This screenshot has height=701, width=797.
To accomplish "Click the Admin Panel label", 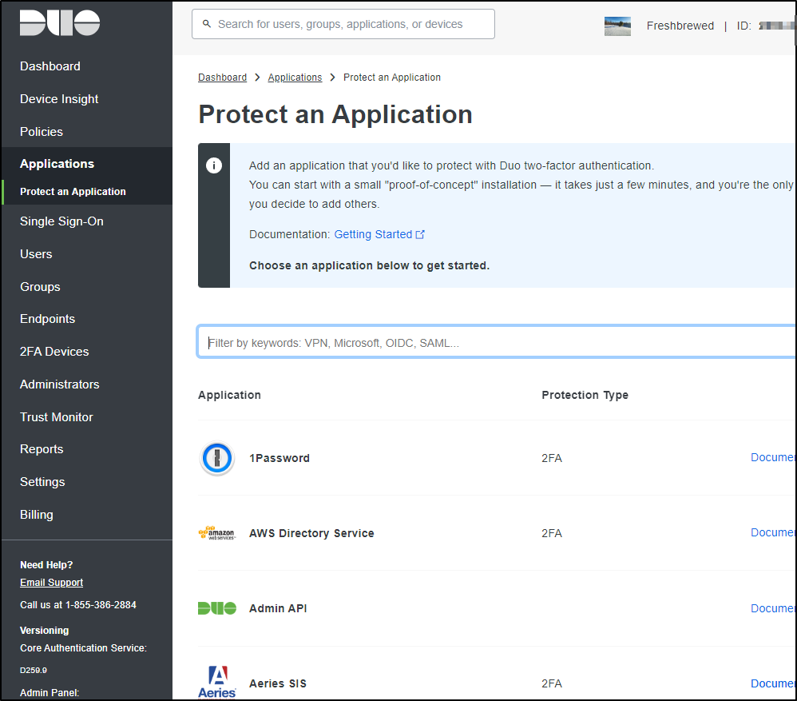I will (50, 692).
